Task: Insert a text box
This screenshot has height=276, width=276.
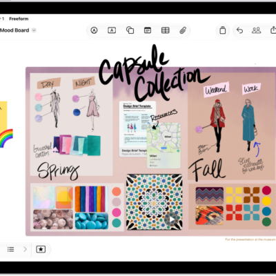Action: (x=112, y=30)
